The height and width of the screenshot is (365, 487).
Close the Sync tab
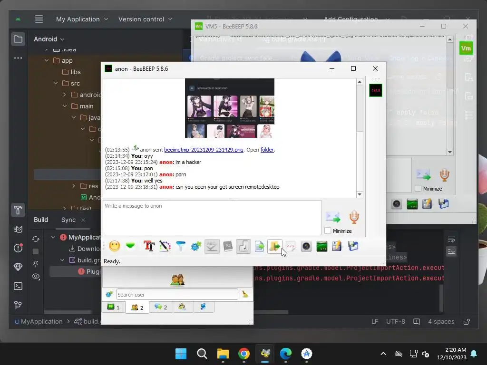pos(83,220)
